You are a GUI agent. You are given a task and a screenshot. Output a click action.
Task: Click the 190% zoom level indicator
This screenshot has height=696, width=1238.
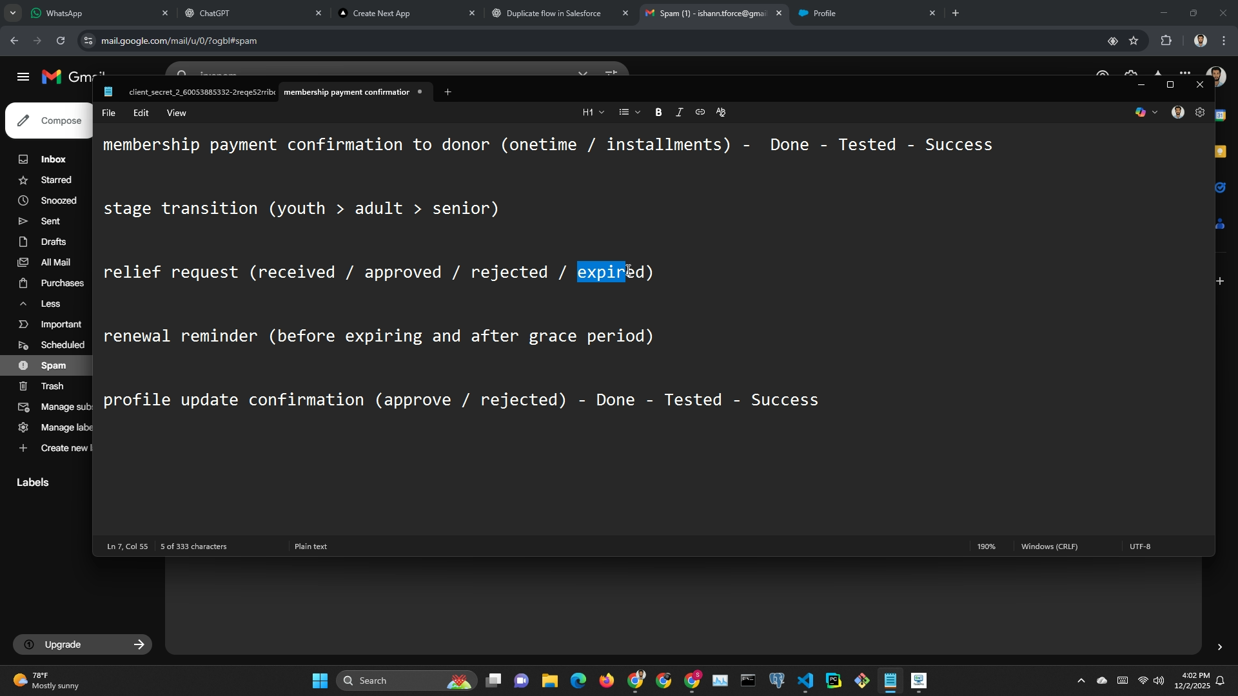(x=985, y=546)
